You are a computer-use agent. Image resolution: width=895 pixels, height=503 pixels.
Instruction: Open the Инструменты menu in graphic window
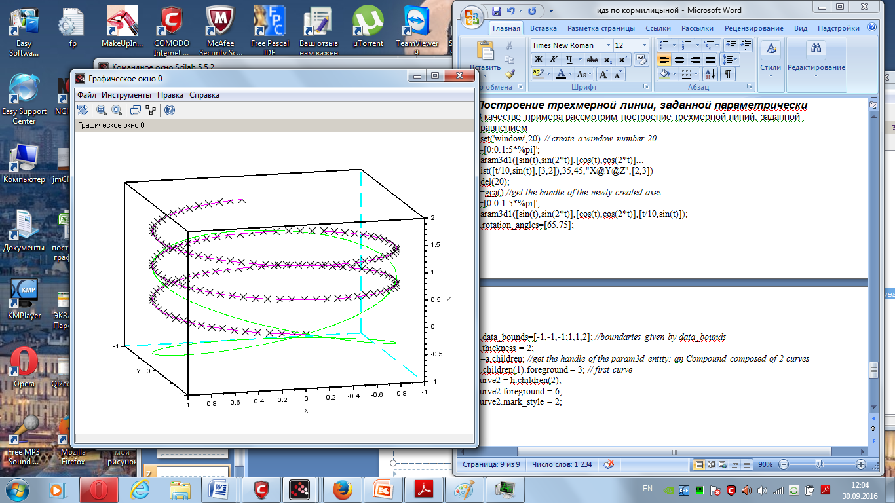(126, 95)
